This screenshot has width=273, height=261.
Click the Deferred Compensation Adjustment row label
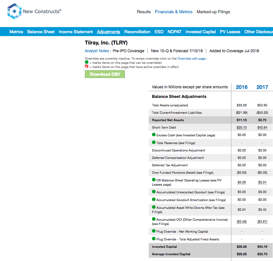tap(178, 158)
